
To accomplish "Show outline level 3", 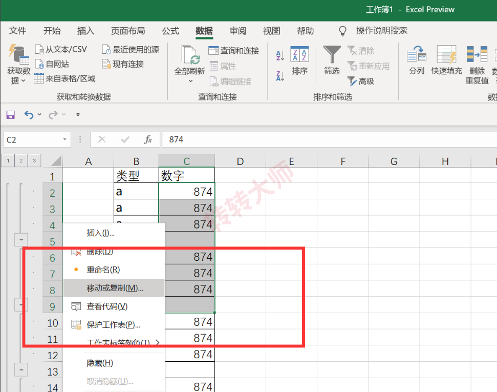I will coord(34,160).
